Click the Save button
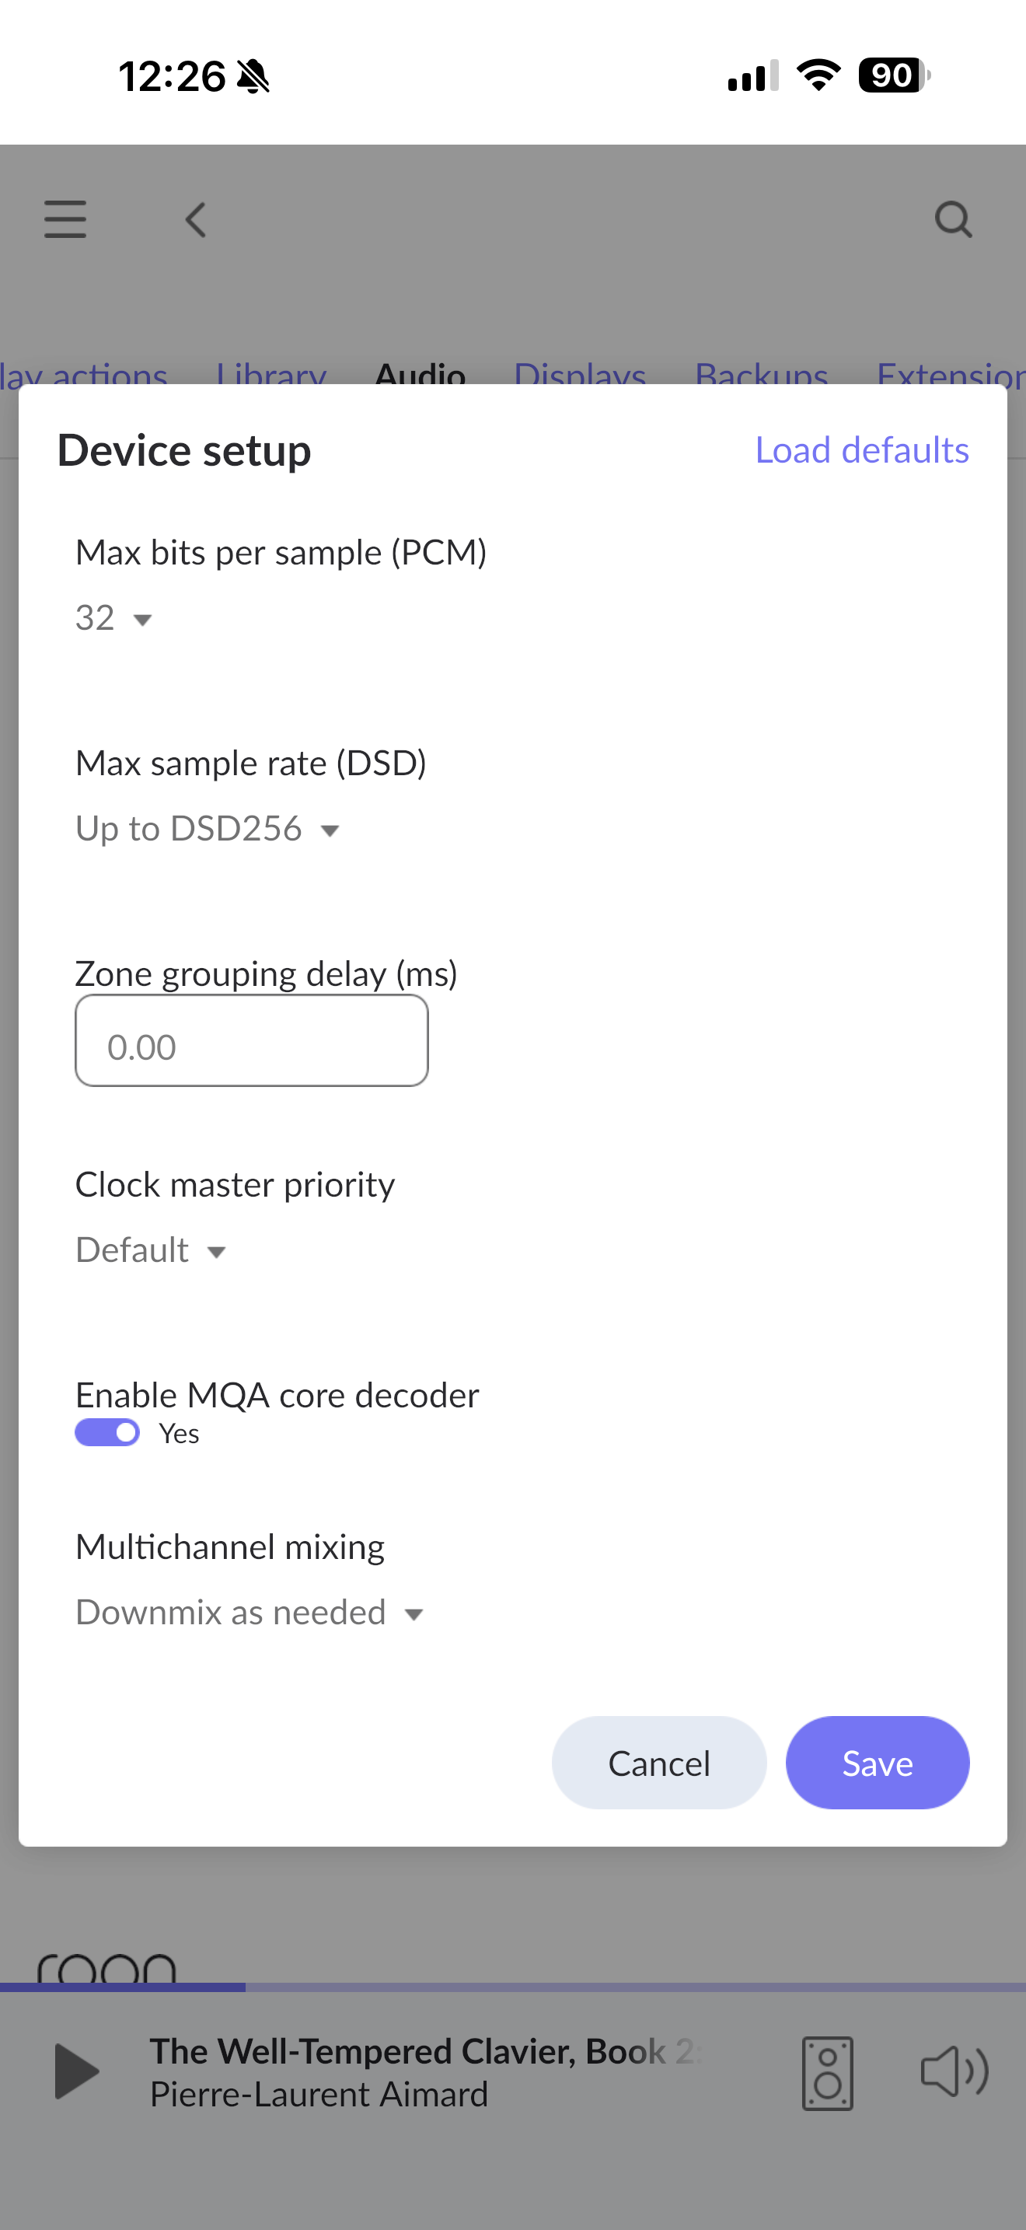1026x2230 pixels. pyautogui.click(x=878, y=1763)
